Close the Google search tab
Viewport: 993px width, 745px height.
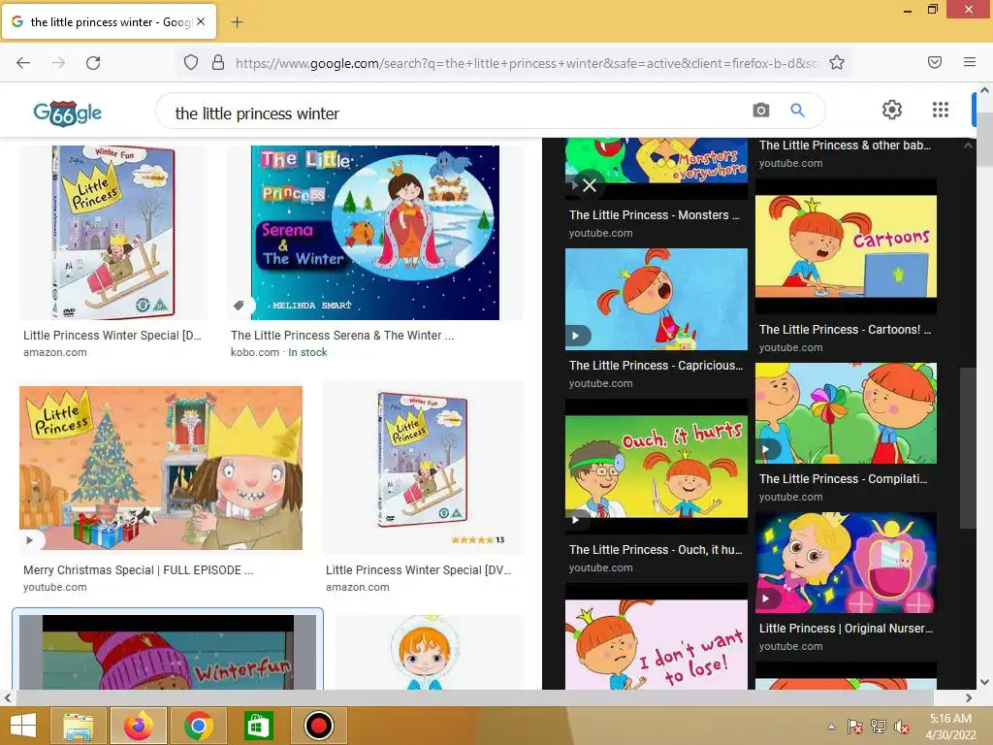point(201,21)
